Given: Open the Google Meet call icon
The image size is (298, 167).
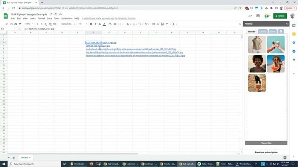Looking at the screenshot, I should (x=267, y=16).
